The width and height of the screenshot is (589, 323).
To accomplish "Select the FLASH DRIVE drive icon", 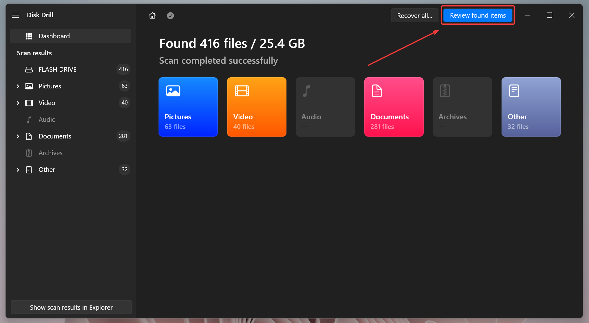I will pos(29,70).
